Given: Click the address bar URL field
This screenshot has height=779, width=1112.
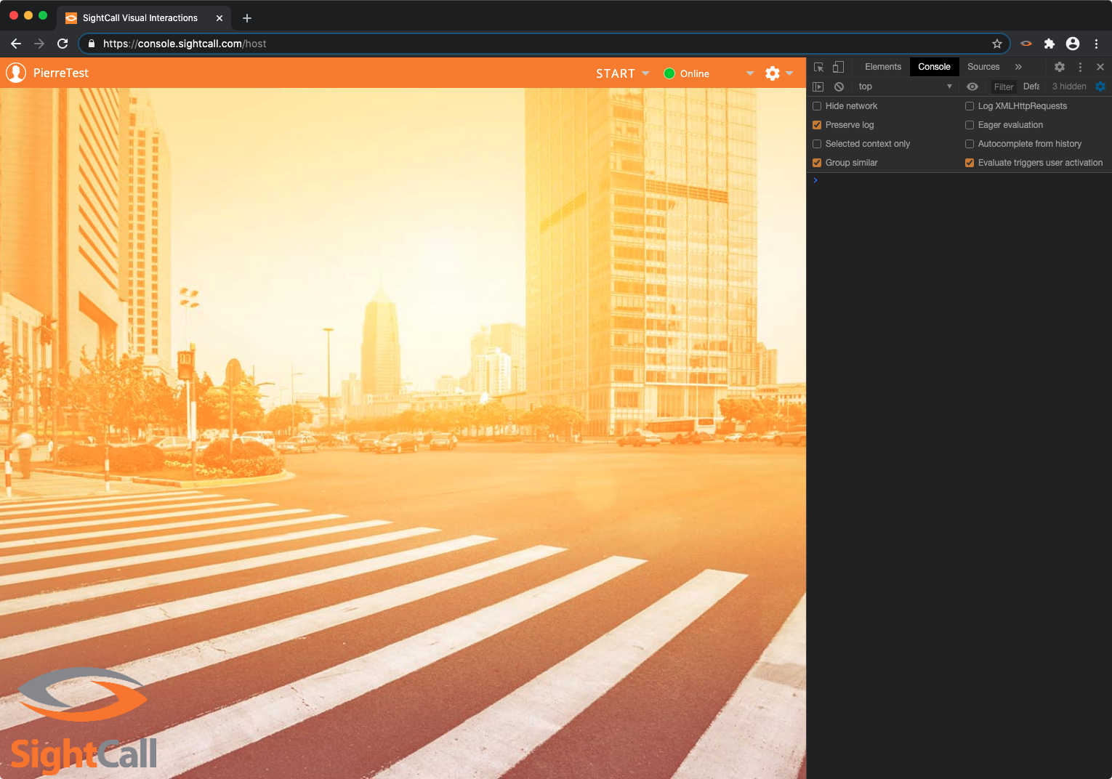Looking at the screenshot, I should [x=545, y=44].
